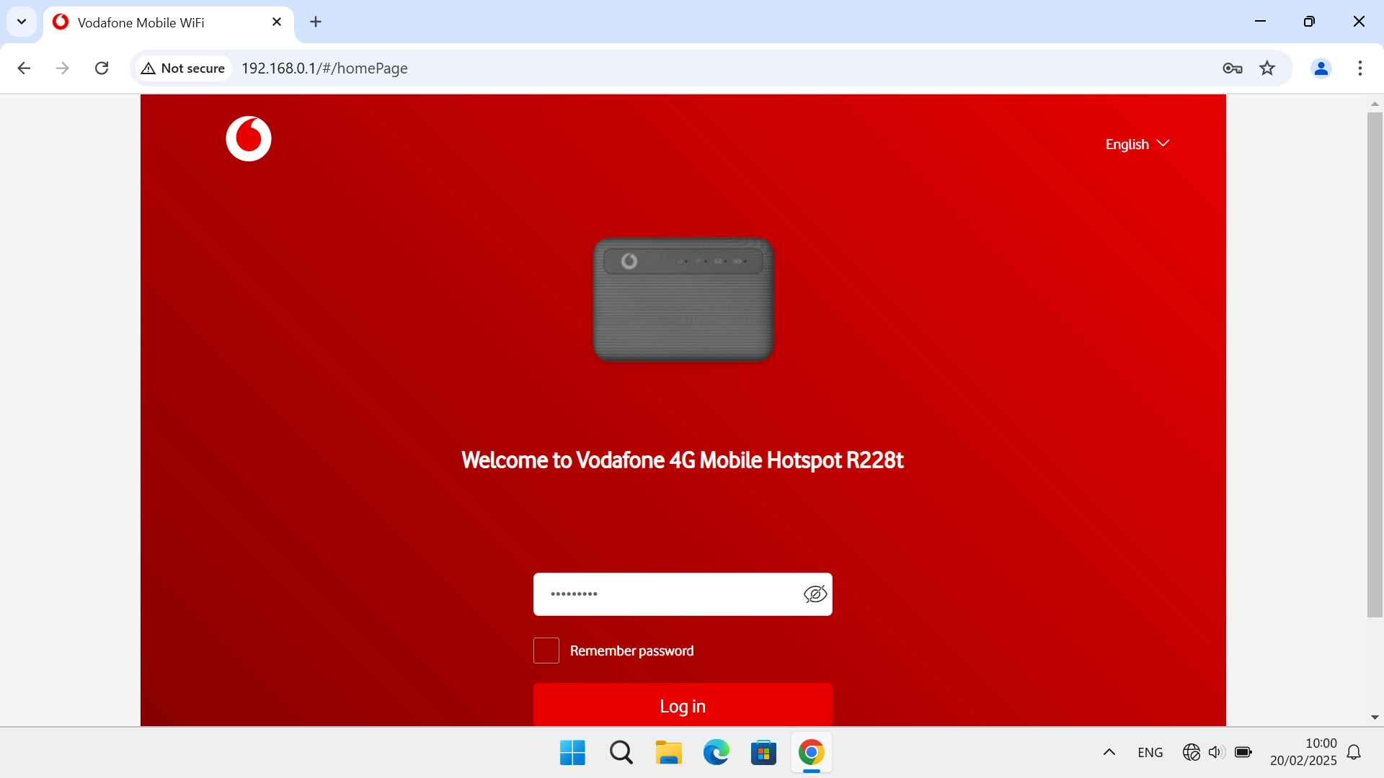Click inside the password input field
The image size is (1384, 778).
tap(670, 594)
